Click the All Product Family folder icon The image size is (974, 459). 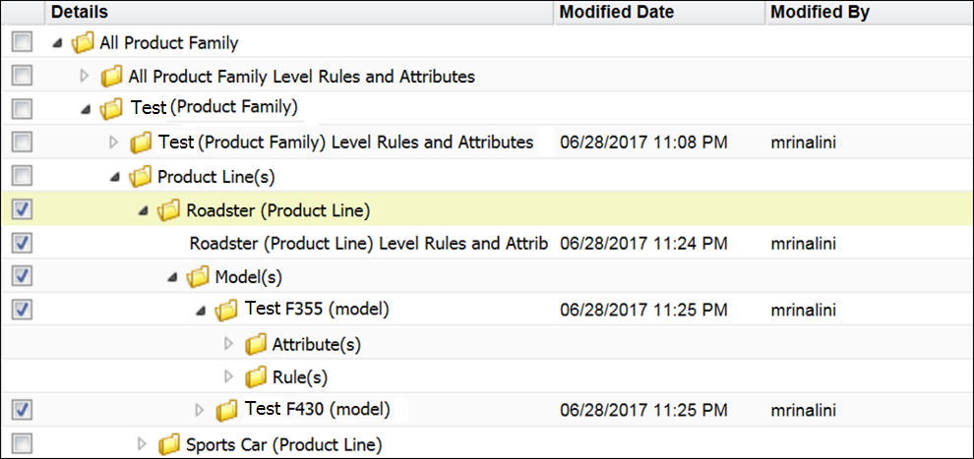84,43
